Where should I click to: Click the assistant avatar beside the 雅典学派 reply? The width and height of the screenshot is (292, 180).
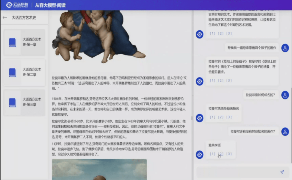(x=199, y=154)
